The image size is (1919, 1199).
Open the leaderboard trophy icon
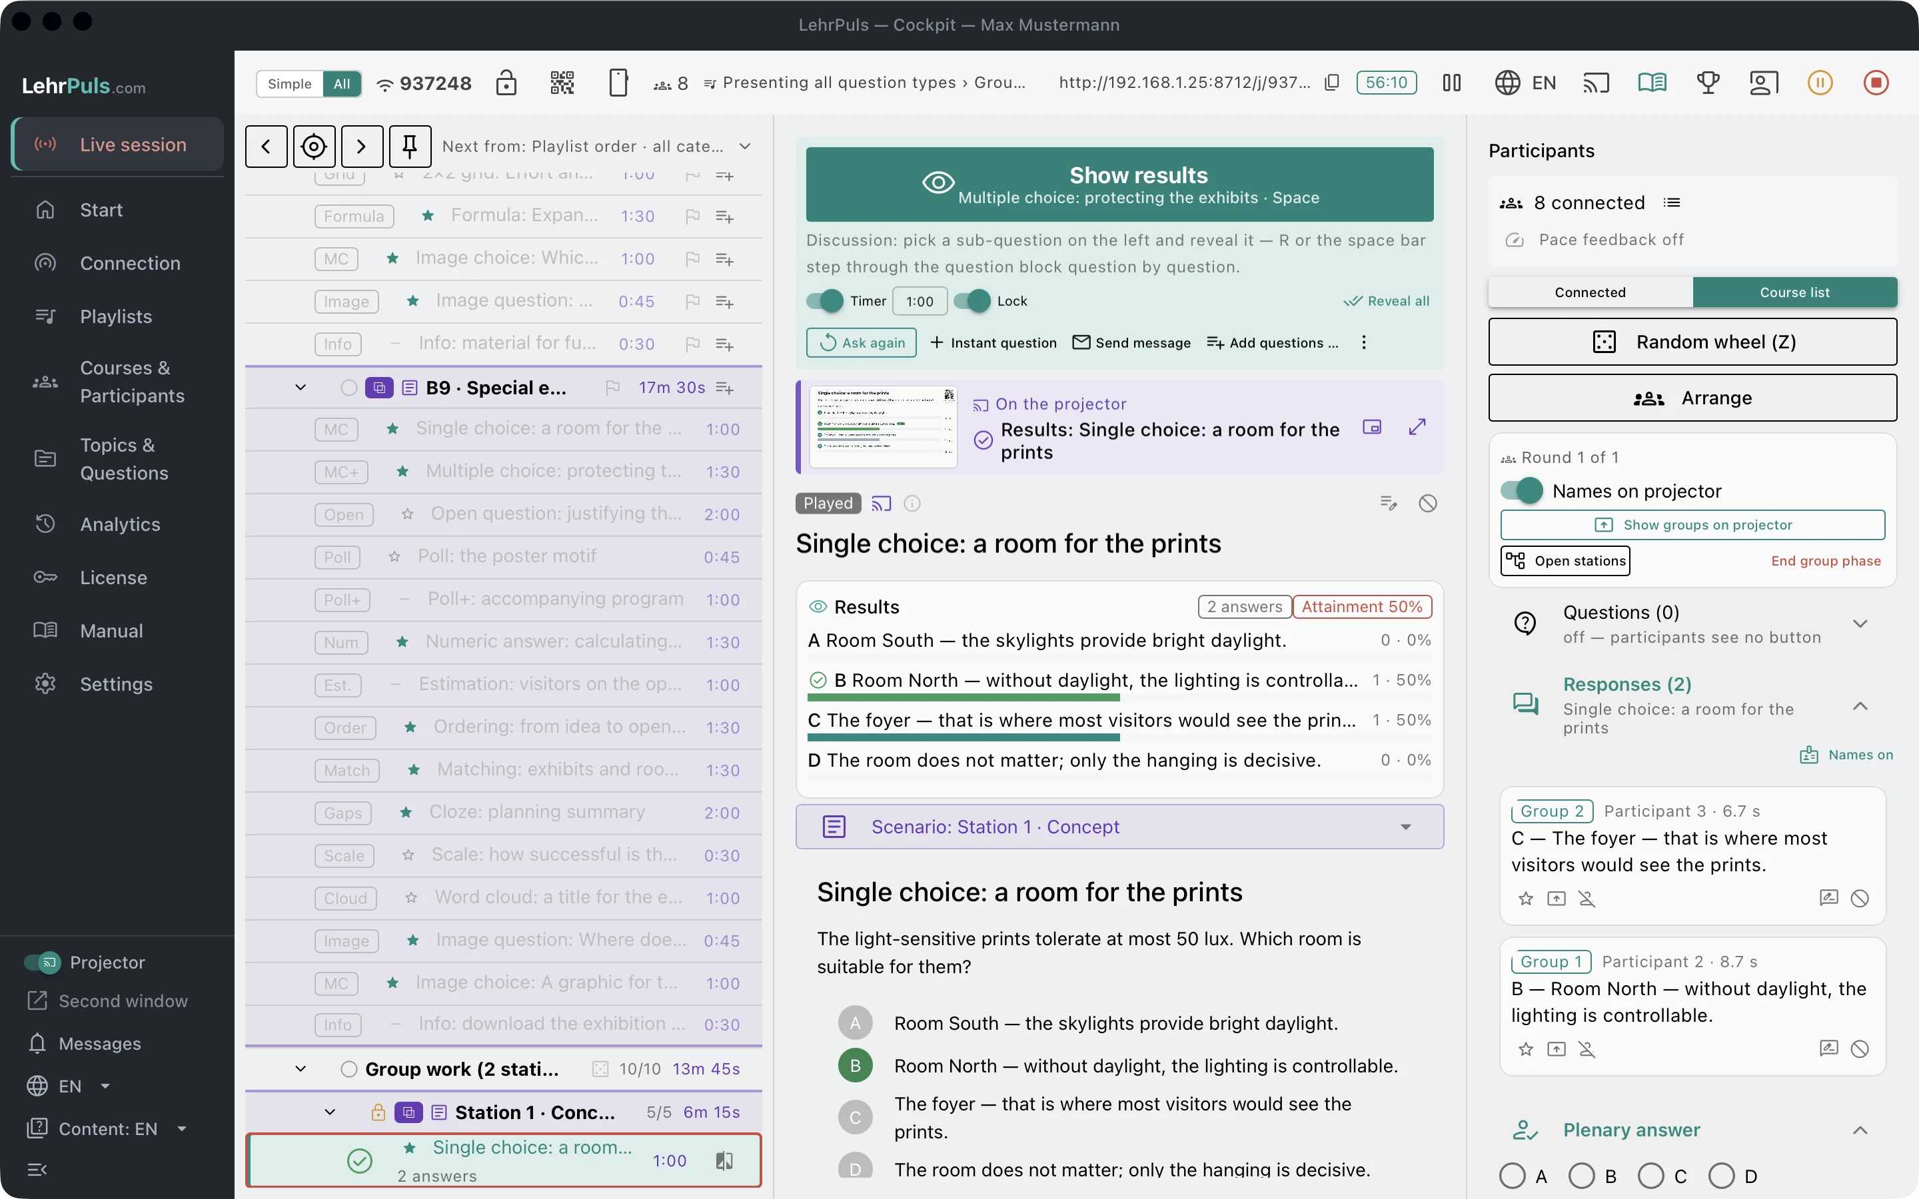pyautogui.click(x=1708, y=83)
